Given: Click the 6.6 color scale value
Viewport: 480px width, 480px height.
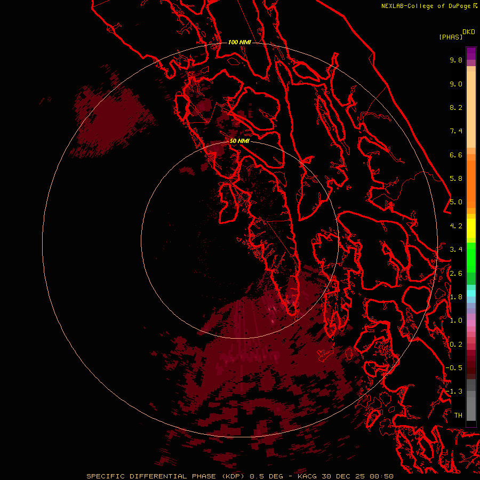Looking at the screenshot, I should pyautogui.click(x=456, y=155).
